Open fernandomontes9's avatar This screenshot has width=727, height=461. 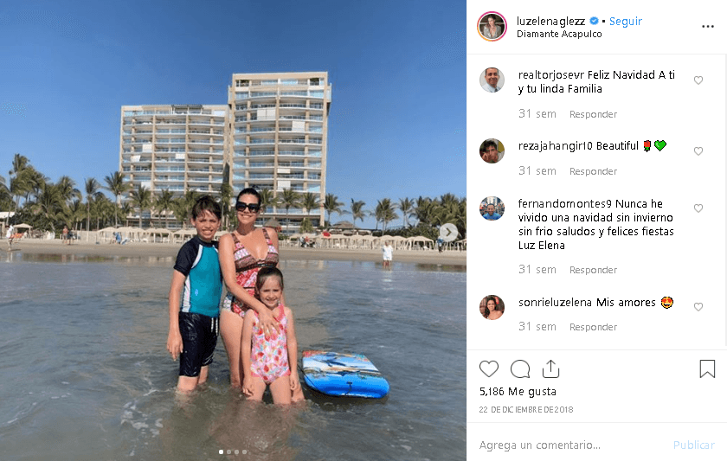(492, 208)
